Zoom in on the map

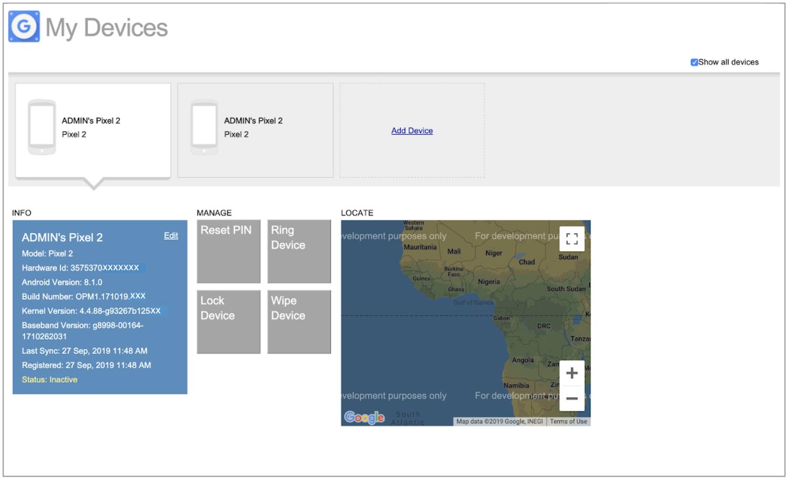click(x=572, y=373)
